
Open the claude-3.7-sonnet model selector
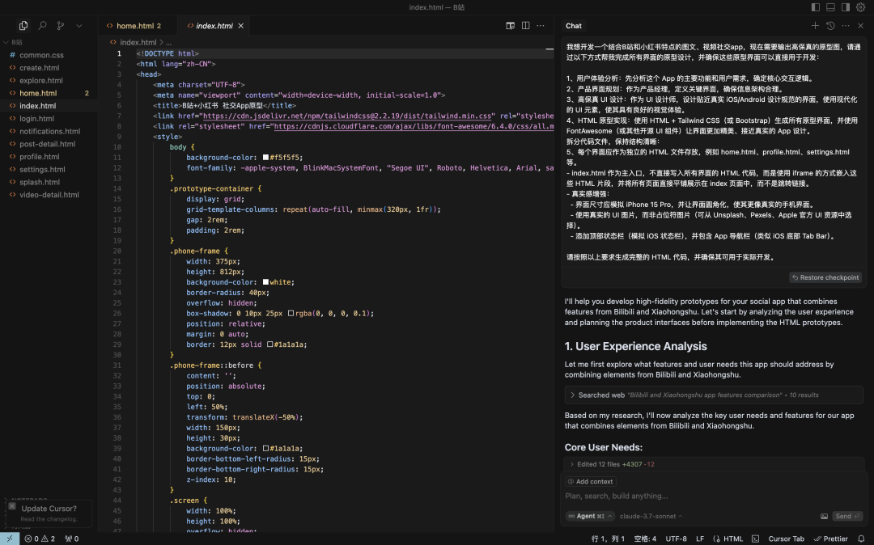[651, 516]
